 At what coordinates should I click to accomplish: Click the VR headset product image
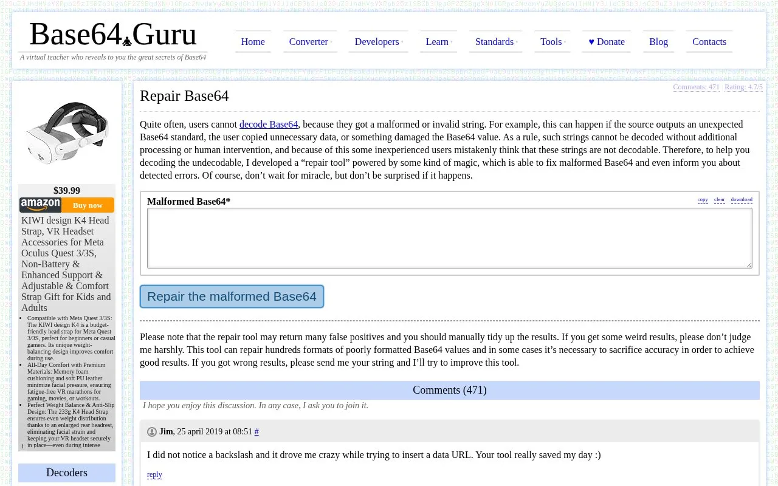click(67, 132)
